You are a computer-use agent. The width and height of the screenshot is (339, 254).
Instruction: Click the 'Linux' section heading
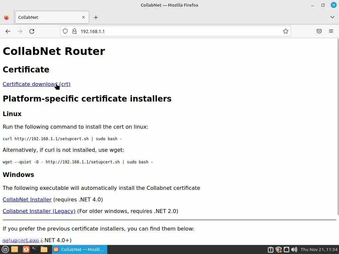12,114
